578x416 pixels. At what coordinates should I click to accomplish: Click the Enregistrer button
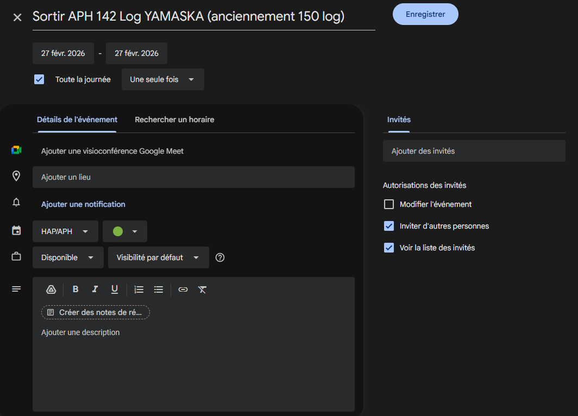425,14
